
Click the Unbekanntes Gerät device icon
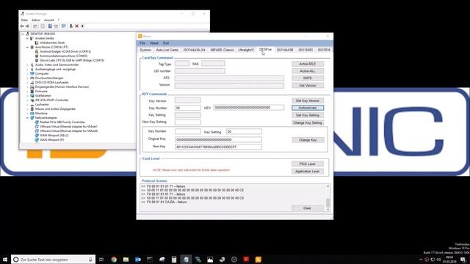[37, 43]
